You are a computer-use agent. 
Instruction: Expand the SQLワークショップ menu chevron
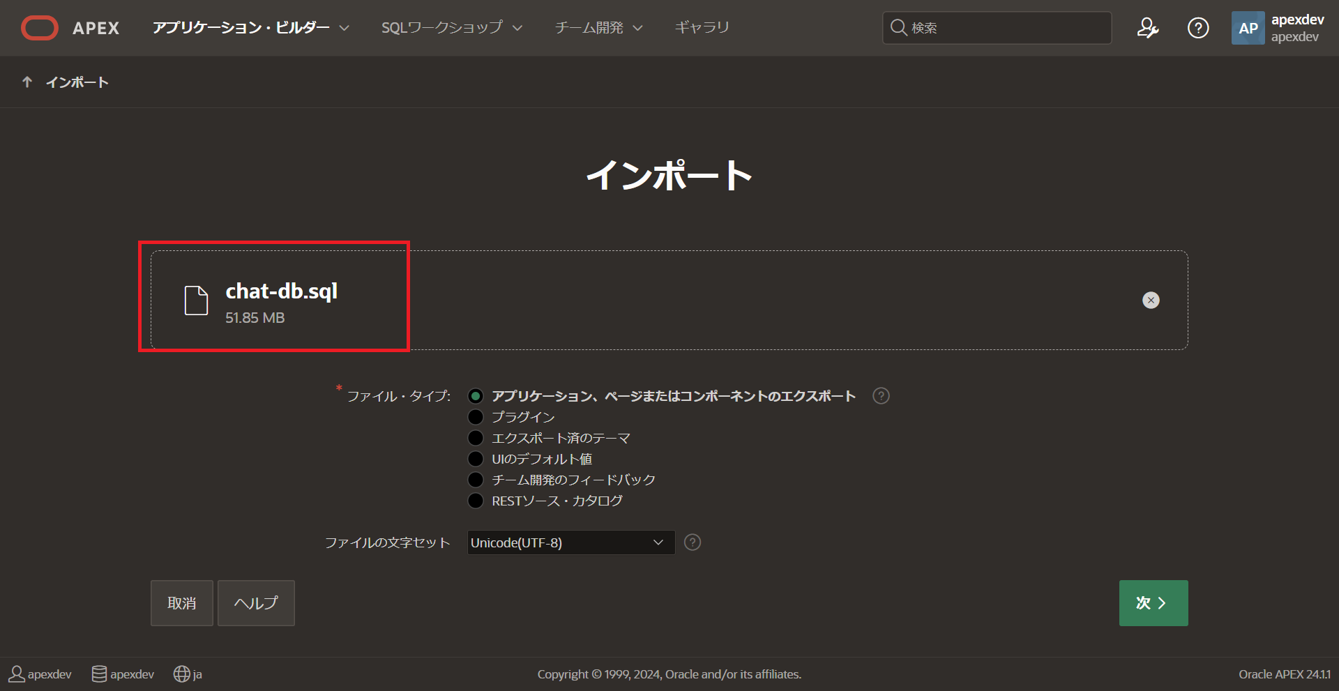tap(517, 28)
